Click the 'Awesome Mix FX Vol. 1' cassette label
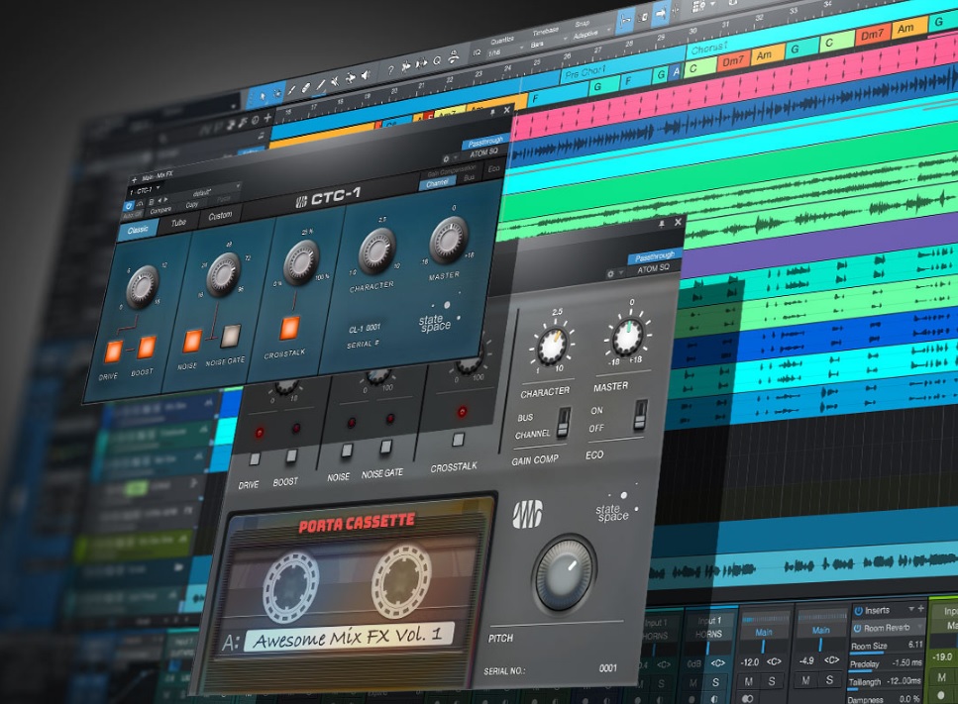Viewport: 958px width, 704px height. tap(349, 638)
